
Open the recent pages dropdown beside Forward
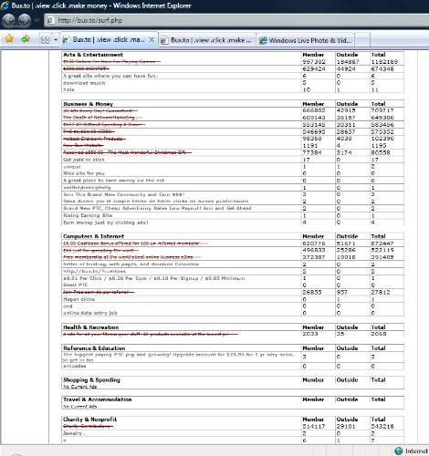point(37,20)
